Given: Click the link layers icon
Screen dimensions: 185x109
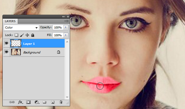Looking at the screenshot, I should click(12, 102).
